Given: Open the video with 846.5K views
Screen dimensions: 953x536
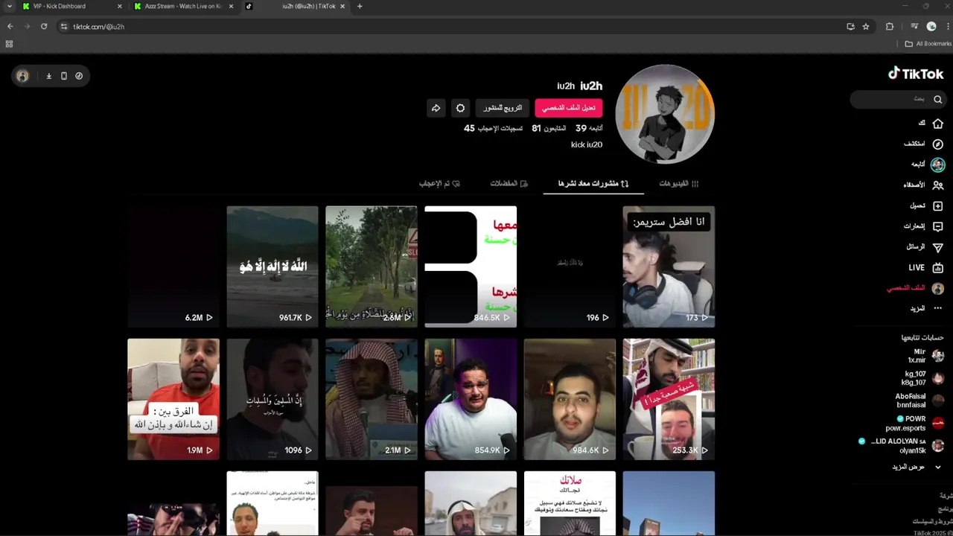Looking at the screenshot, I should coord(471,267).
